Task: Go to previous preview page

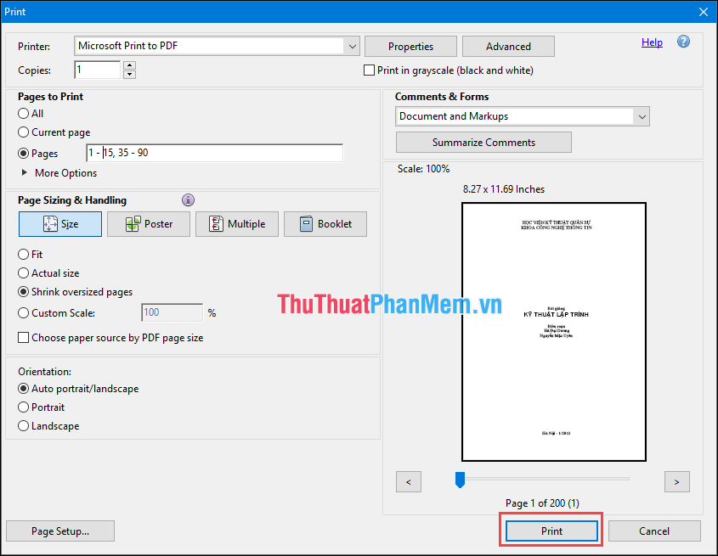Action: click(409, 482)
